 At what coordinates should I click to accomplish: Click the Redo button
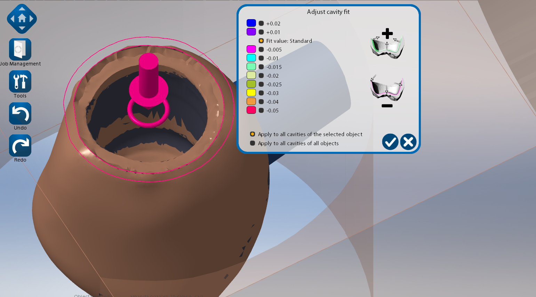20,146
